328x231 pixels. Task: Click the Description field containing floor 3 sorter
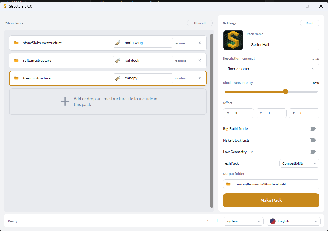click(271, 69)
